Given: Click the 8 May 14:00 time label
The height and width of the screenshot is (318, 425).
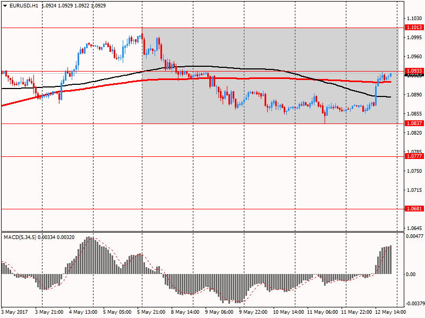Looking at the screenshot, I should [185, 312].
